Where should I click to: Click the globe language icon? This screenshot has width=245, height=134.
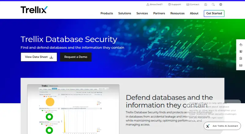221,5
